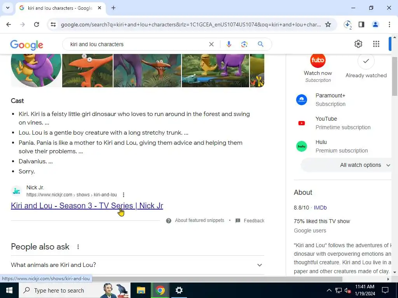Open the circular Kiri and Lou hugging image

36,71
